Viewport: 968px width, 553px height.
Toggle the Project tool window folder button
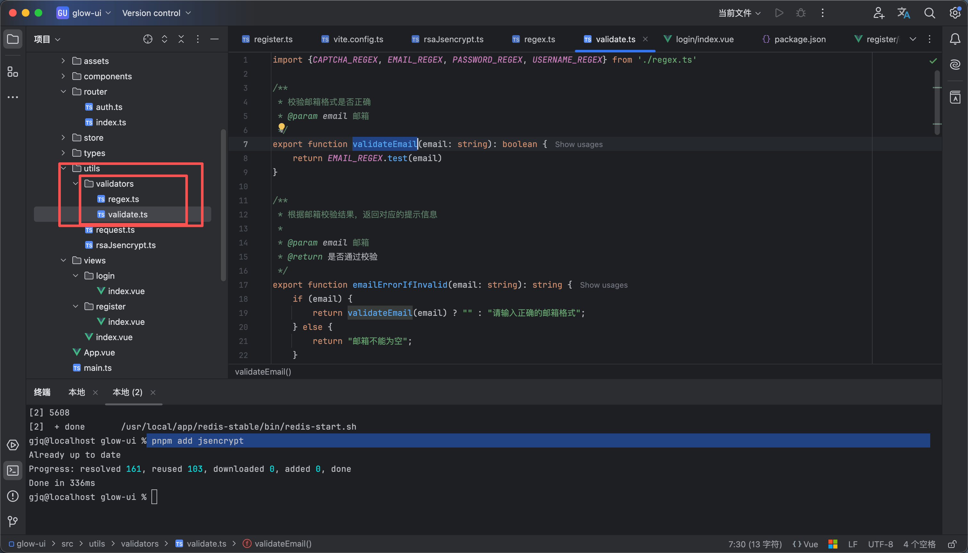[12, 39]
